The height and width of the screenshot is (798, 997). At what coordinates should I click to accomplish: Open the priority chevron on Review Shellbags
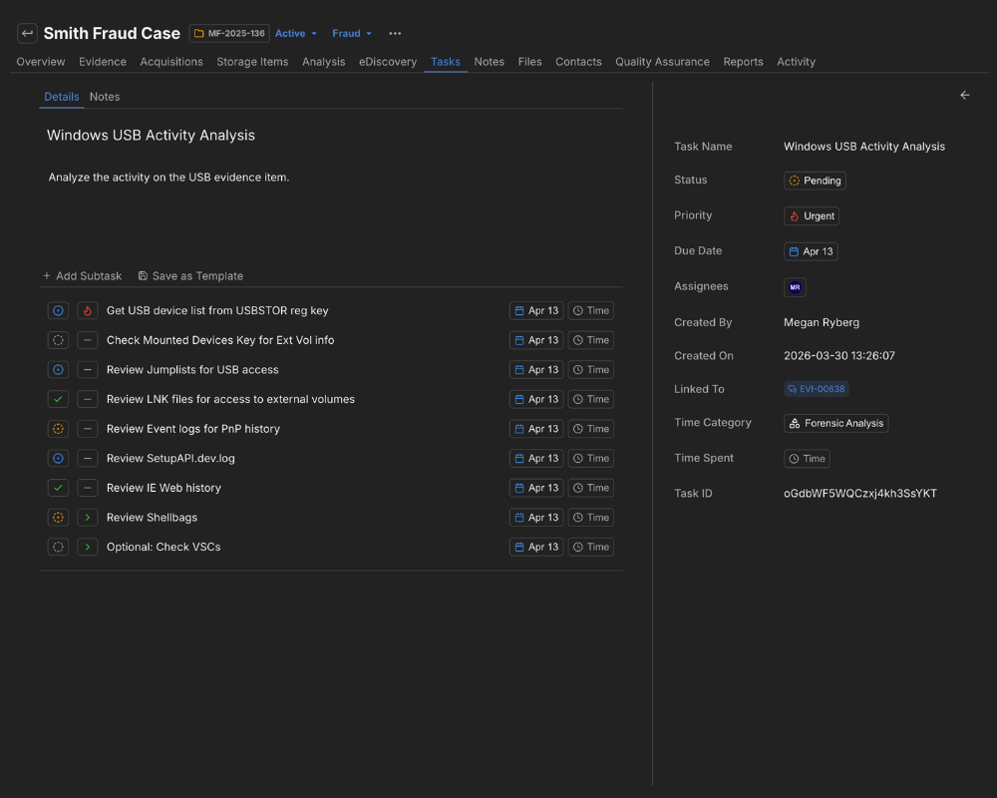coord(86,518)
